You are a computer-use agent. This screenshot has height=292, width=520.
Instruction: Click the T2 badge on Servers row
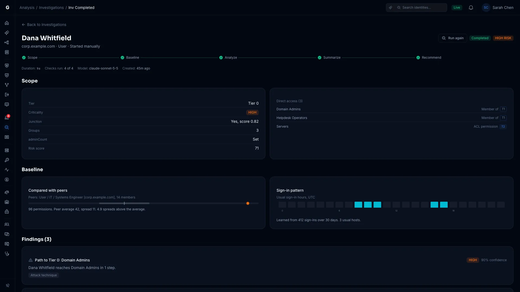tap(503, 127)
